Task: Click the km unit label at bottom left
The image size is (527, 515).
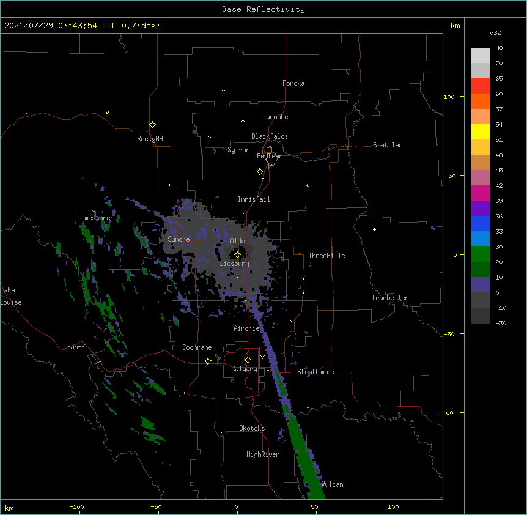Action: (x=9, y=508)
